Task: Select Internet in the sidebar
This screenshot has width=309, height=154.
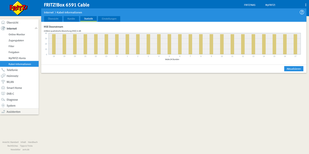Action: pyautogui.click(x=19, y=29)
